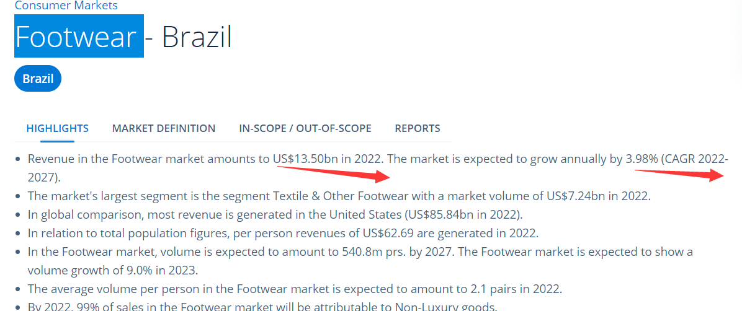Click the Non-Luxury goods sentence

pos(262,306)
